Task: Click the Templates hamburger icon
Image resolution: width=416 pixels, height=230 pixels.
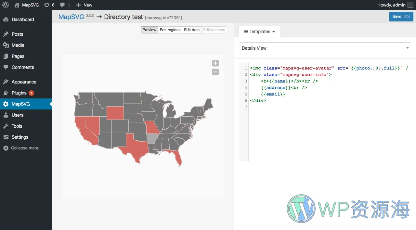Action: pos(246,32)
